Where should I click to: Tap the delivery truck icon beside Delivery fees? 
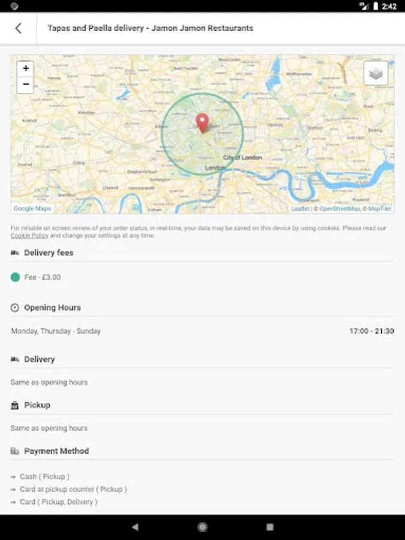pyautogui.click(x=15, y=253)
